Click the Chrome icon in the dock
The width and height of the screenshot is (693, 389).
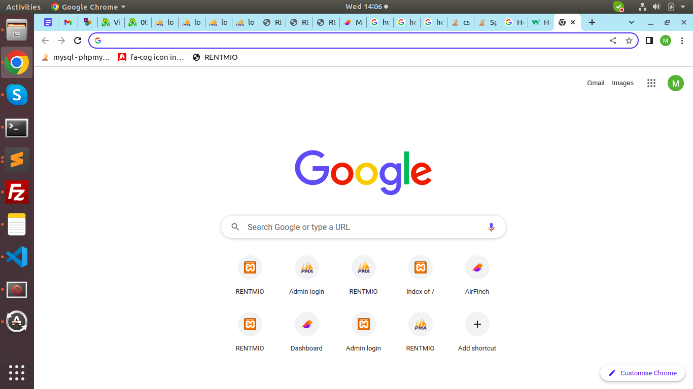pyautogui.click(x=17, y=62)
